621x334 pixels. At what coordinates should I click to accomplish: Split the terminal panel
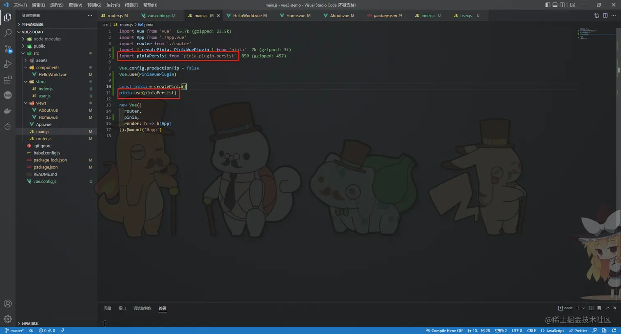pyautogui.click(x=591, y=308)
